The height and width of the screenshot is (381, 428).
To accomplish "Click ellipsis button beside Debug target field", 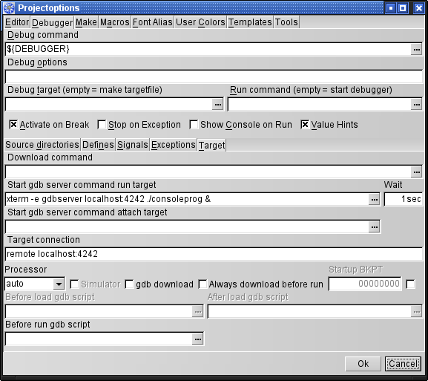I will coord(217,105).
